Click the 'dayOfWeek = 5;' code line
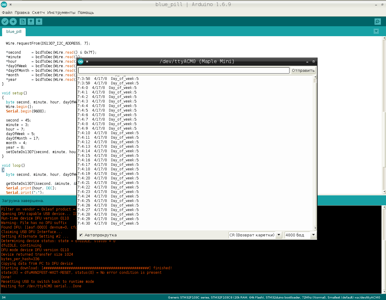Screen dimensions: 386x300 (21, 134)
